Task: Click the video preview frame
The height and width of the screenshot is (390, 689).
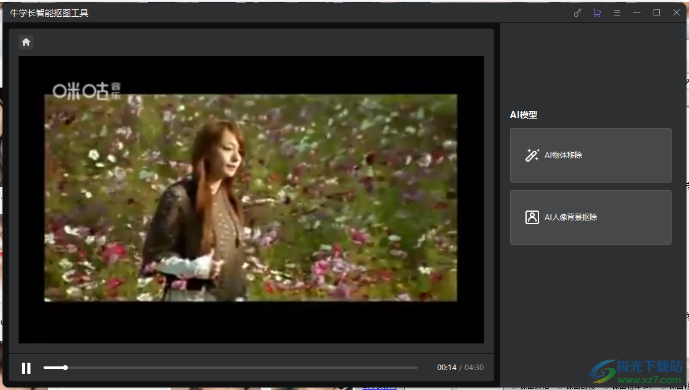Action: tap(251, 199)
